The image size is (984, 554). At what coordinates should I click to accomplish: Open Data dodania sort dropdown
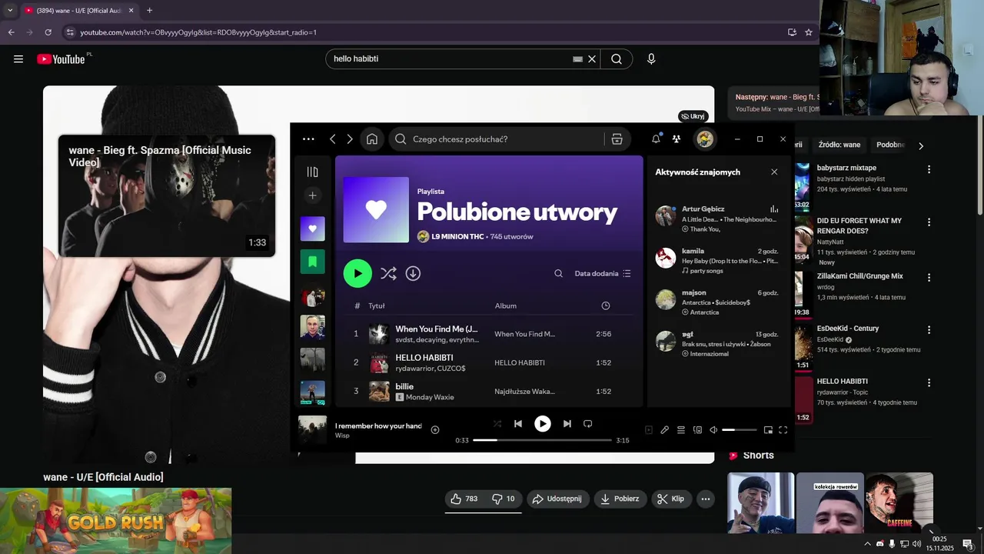(603, 273)
